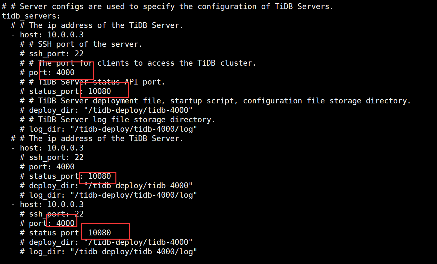Click the "port for clients to access" comment
This screenshot has height=264, width=437.
click(x=147, y=63)
